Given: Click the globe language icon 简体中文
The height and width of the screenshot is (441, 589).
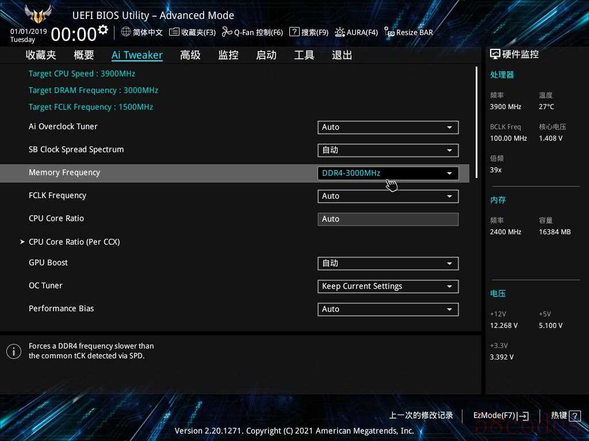Looking at the screenshot, I should pyautogui.click(x=126, y=32).
